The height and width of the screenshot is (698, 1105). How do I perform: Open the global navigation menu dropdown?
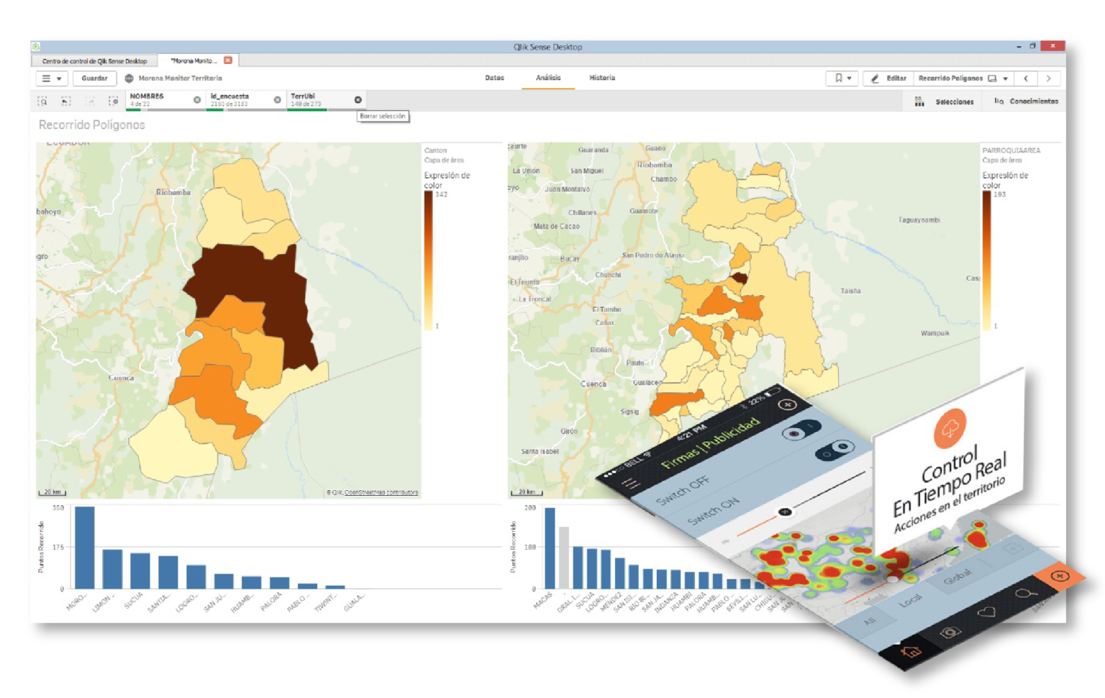(x=51, y=78)
